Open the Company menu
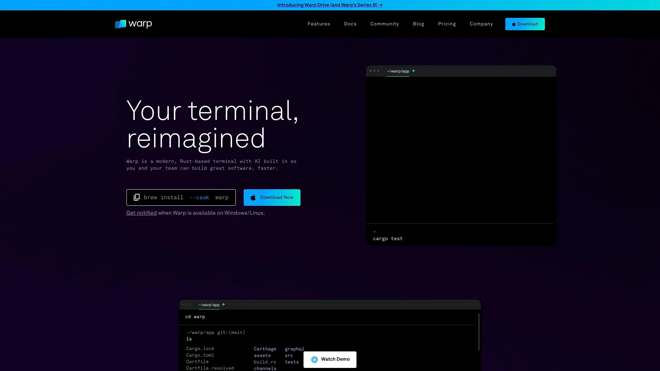The width and height of the screenshot is (660, 371). pos(481,24)
